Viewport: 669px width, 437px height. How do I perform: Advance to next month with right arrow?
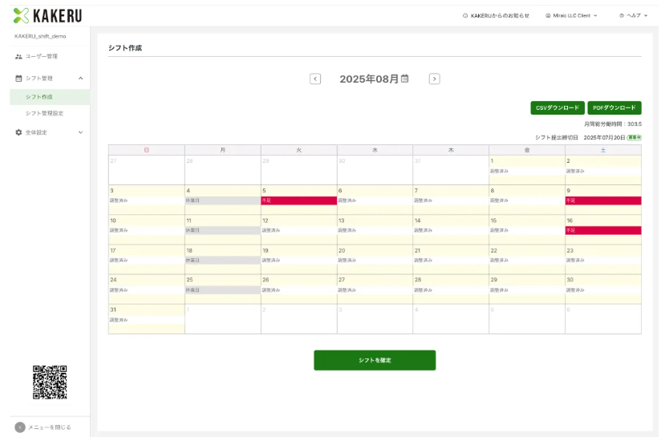pos(434,79)
